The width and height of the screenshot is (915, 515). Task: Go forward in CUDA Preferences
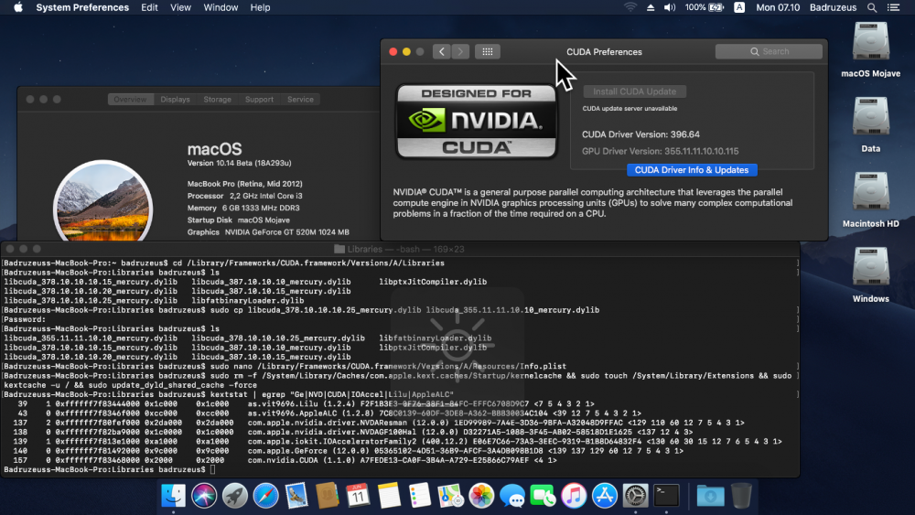click(460, 51)
